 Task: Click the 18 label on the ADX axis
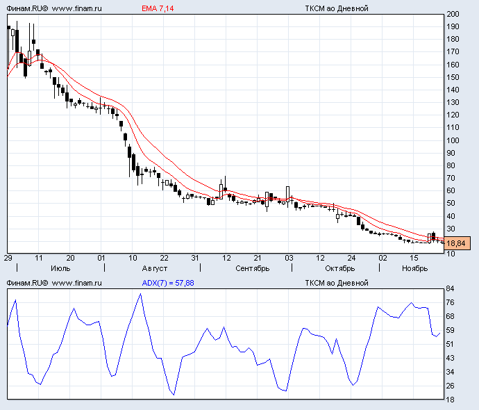click(451, 400)
